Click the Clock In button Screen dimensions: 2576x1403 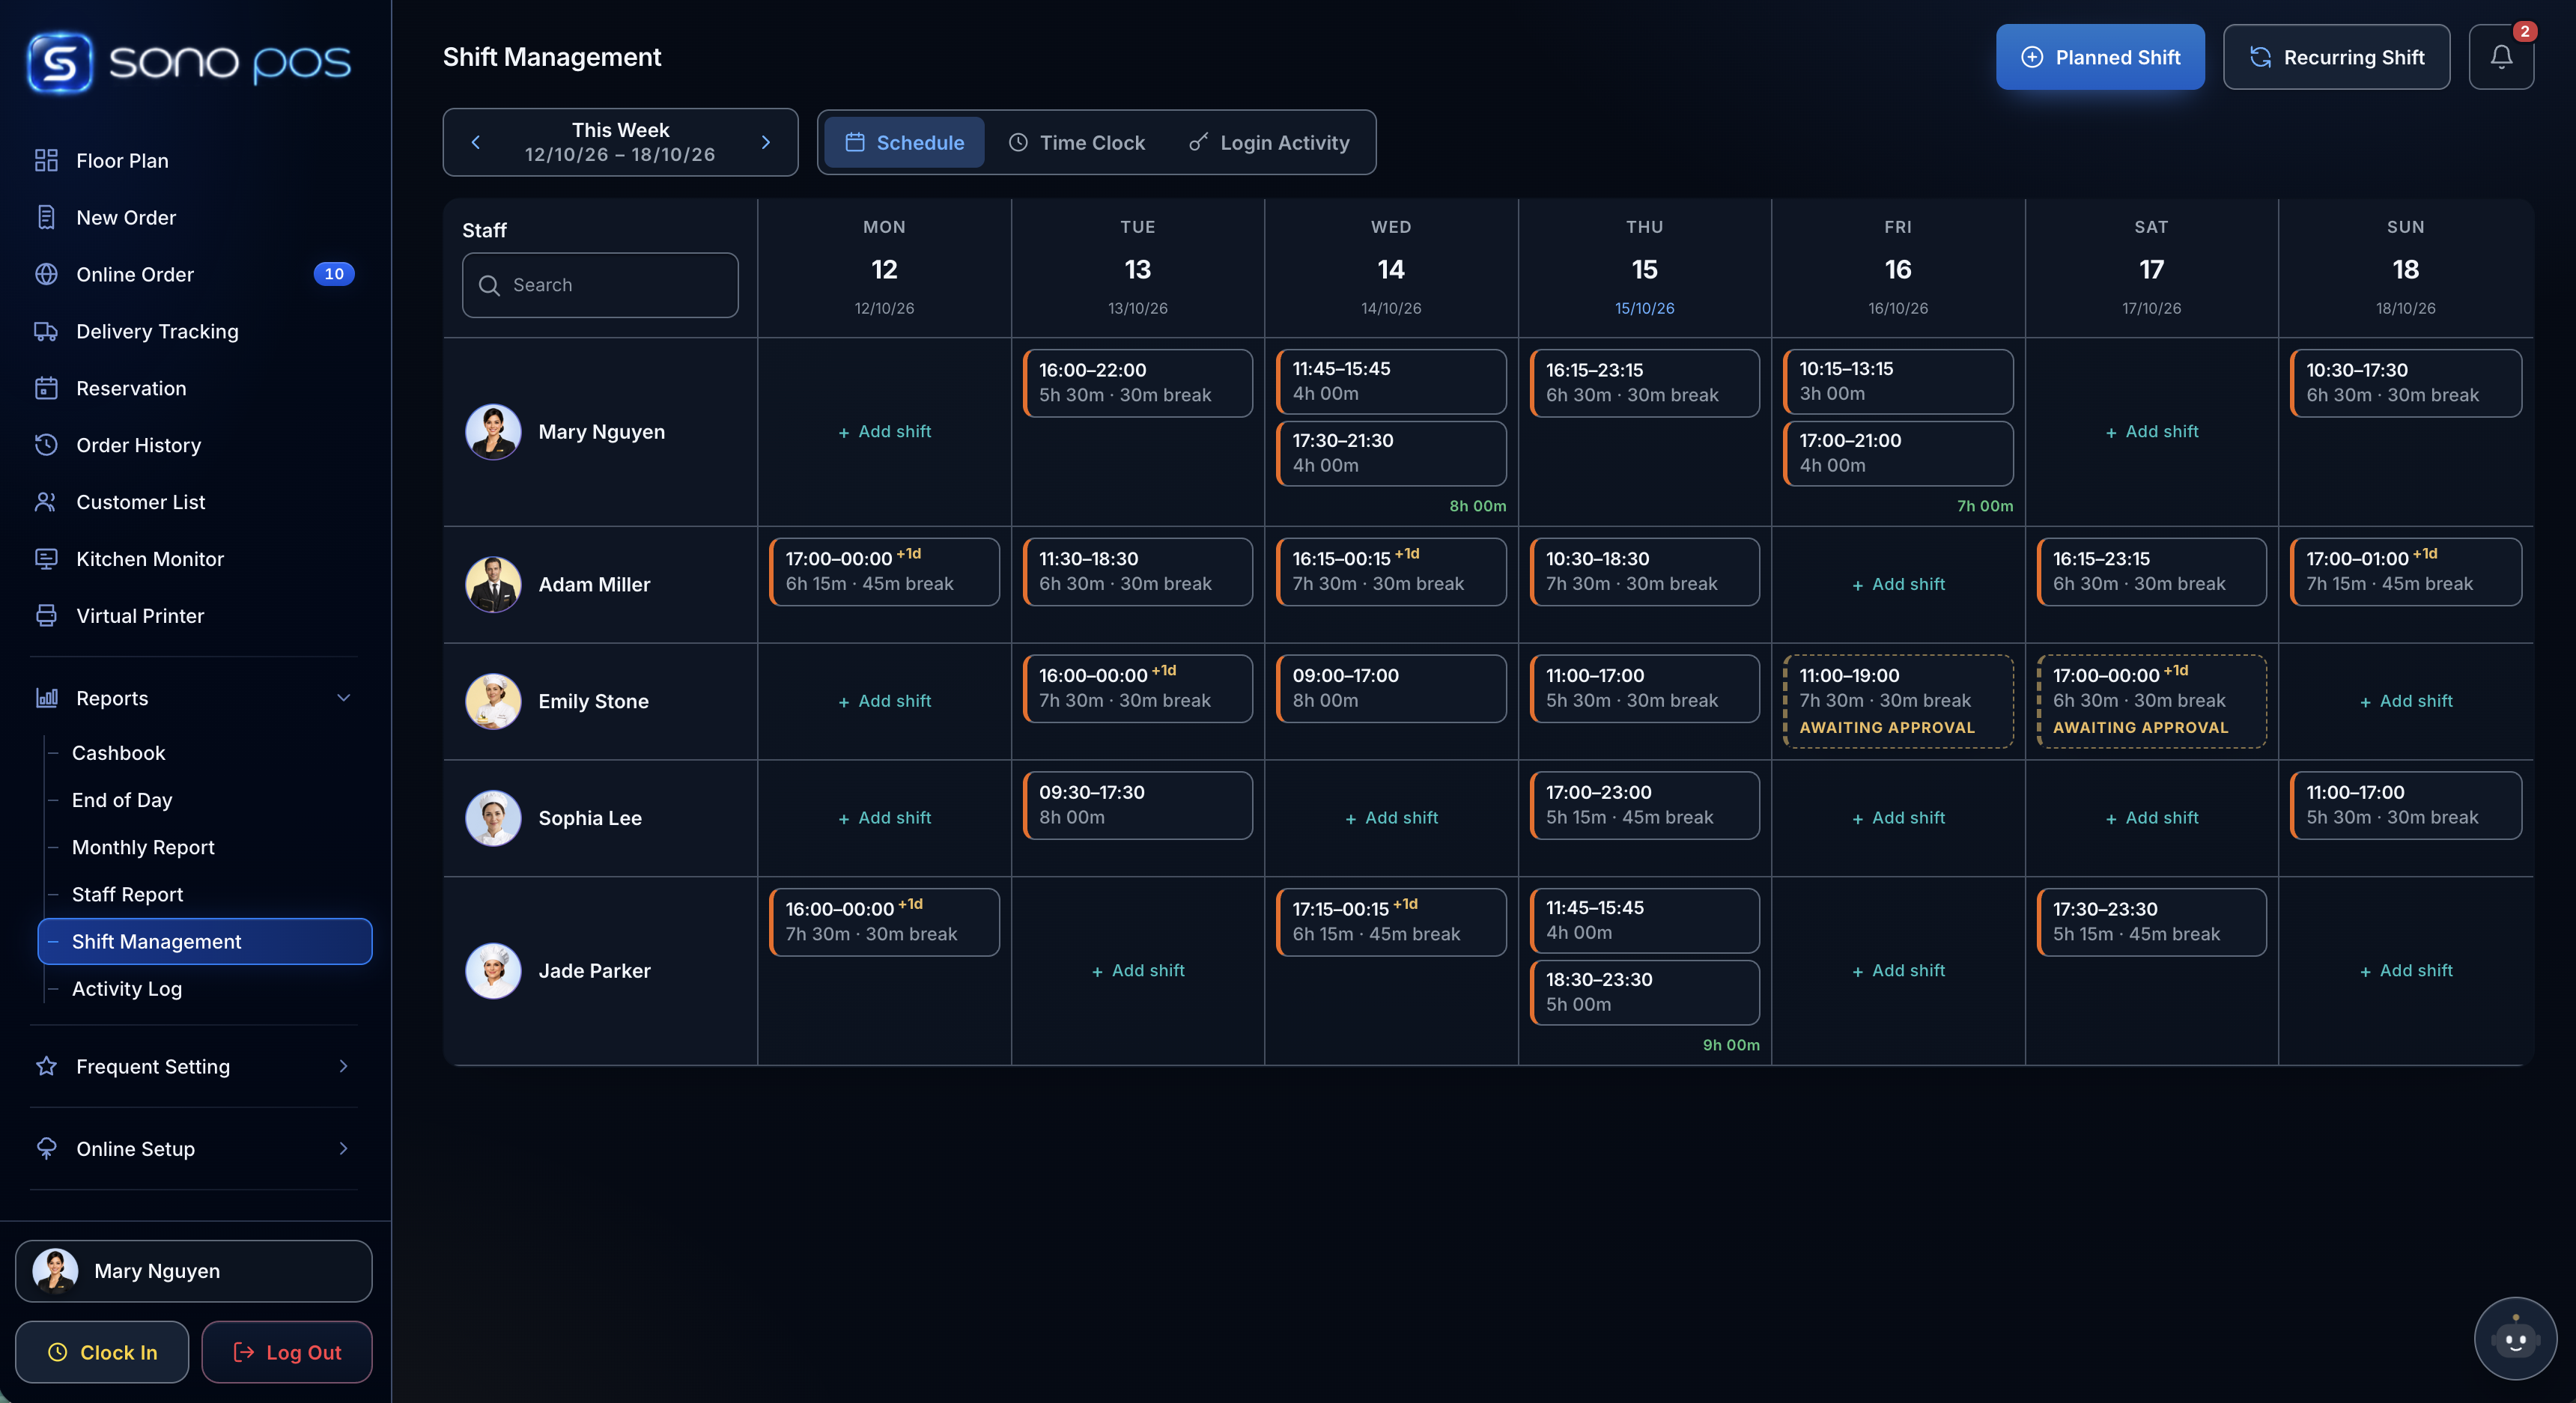click(102, 1352)
